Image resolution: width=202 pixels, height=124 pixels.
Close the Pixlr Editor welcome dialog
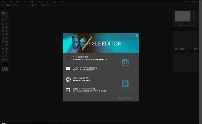coord(137,36)
